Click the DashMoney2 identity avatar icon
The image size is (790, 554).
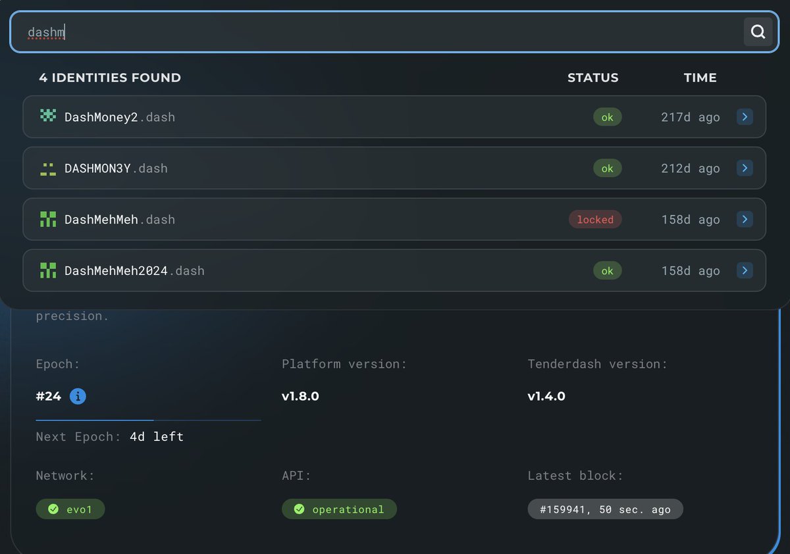(x=48, y=116)
